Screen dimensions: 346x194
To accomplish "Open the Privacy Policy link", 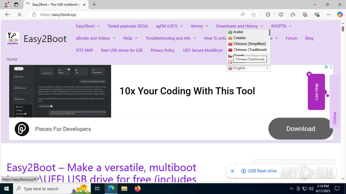I will pyautogui.click(x=162, y=50).
